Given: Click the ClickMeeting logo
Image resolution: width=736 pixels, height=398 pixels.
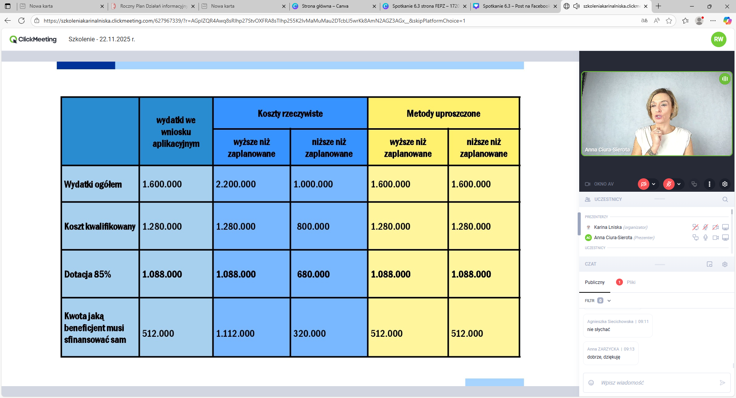Looking at the screenshot, I should click(x=33, y=39).
